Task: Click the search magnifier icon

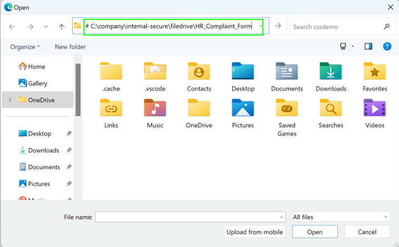Action: [x=386, y=26]
